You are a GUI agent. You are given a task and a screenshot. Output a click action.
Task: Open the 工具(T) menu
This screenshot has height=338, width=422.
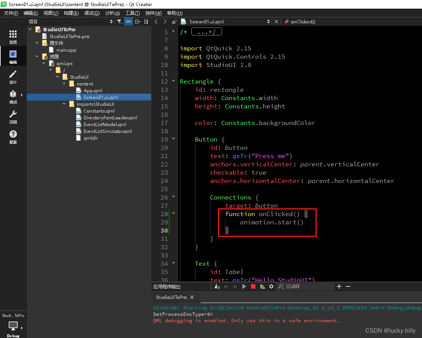[133, 13]
